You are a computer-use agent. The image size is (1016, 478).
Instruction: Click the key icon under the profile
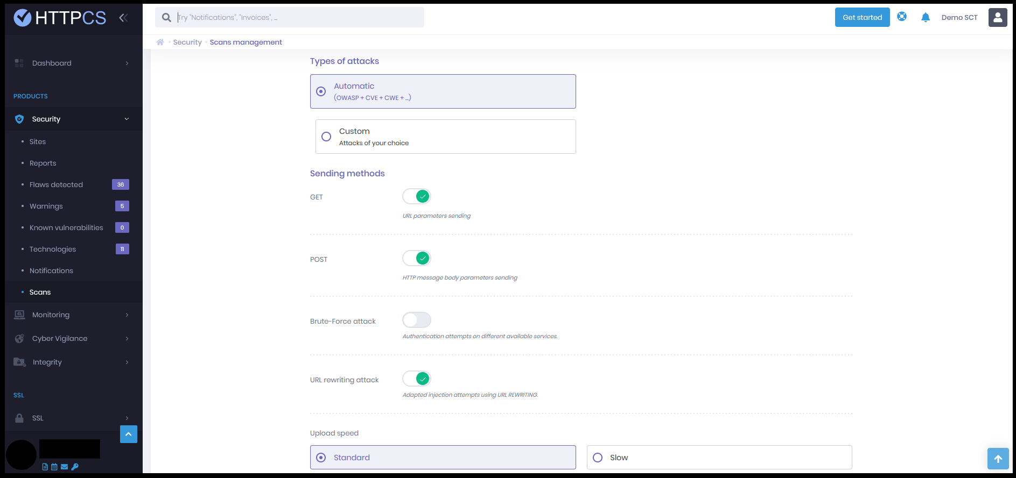75,467
